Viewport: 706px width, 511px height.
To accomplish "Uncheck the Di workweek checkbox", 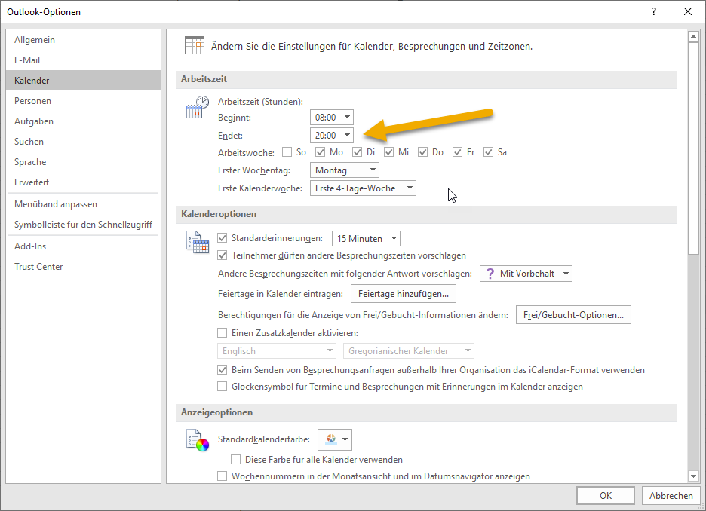I will click(x=357, y=152).
